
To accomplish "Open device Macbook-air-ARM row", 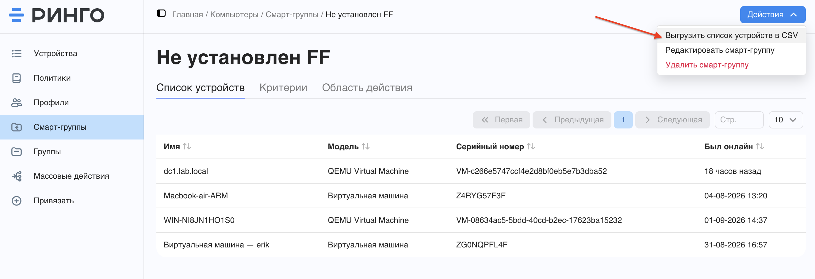I will tap(481, 196).
